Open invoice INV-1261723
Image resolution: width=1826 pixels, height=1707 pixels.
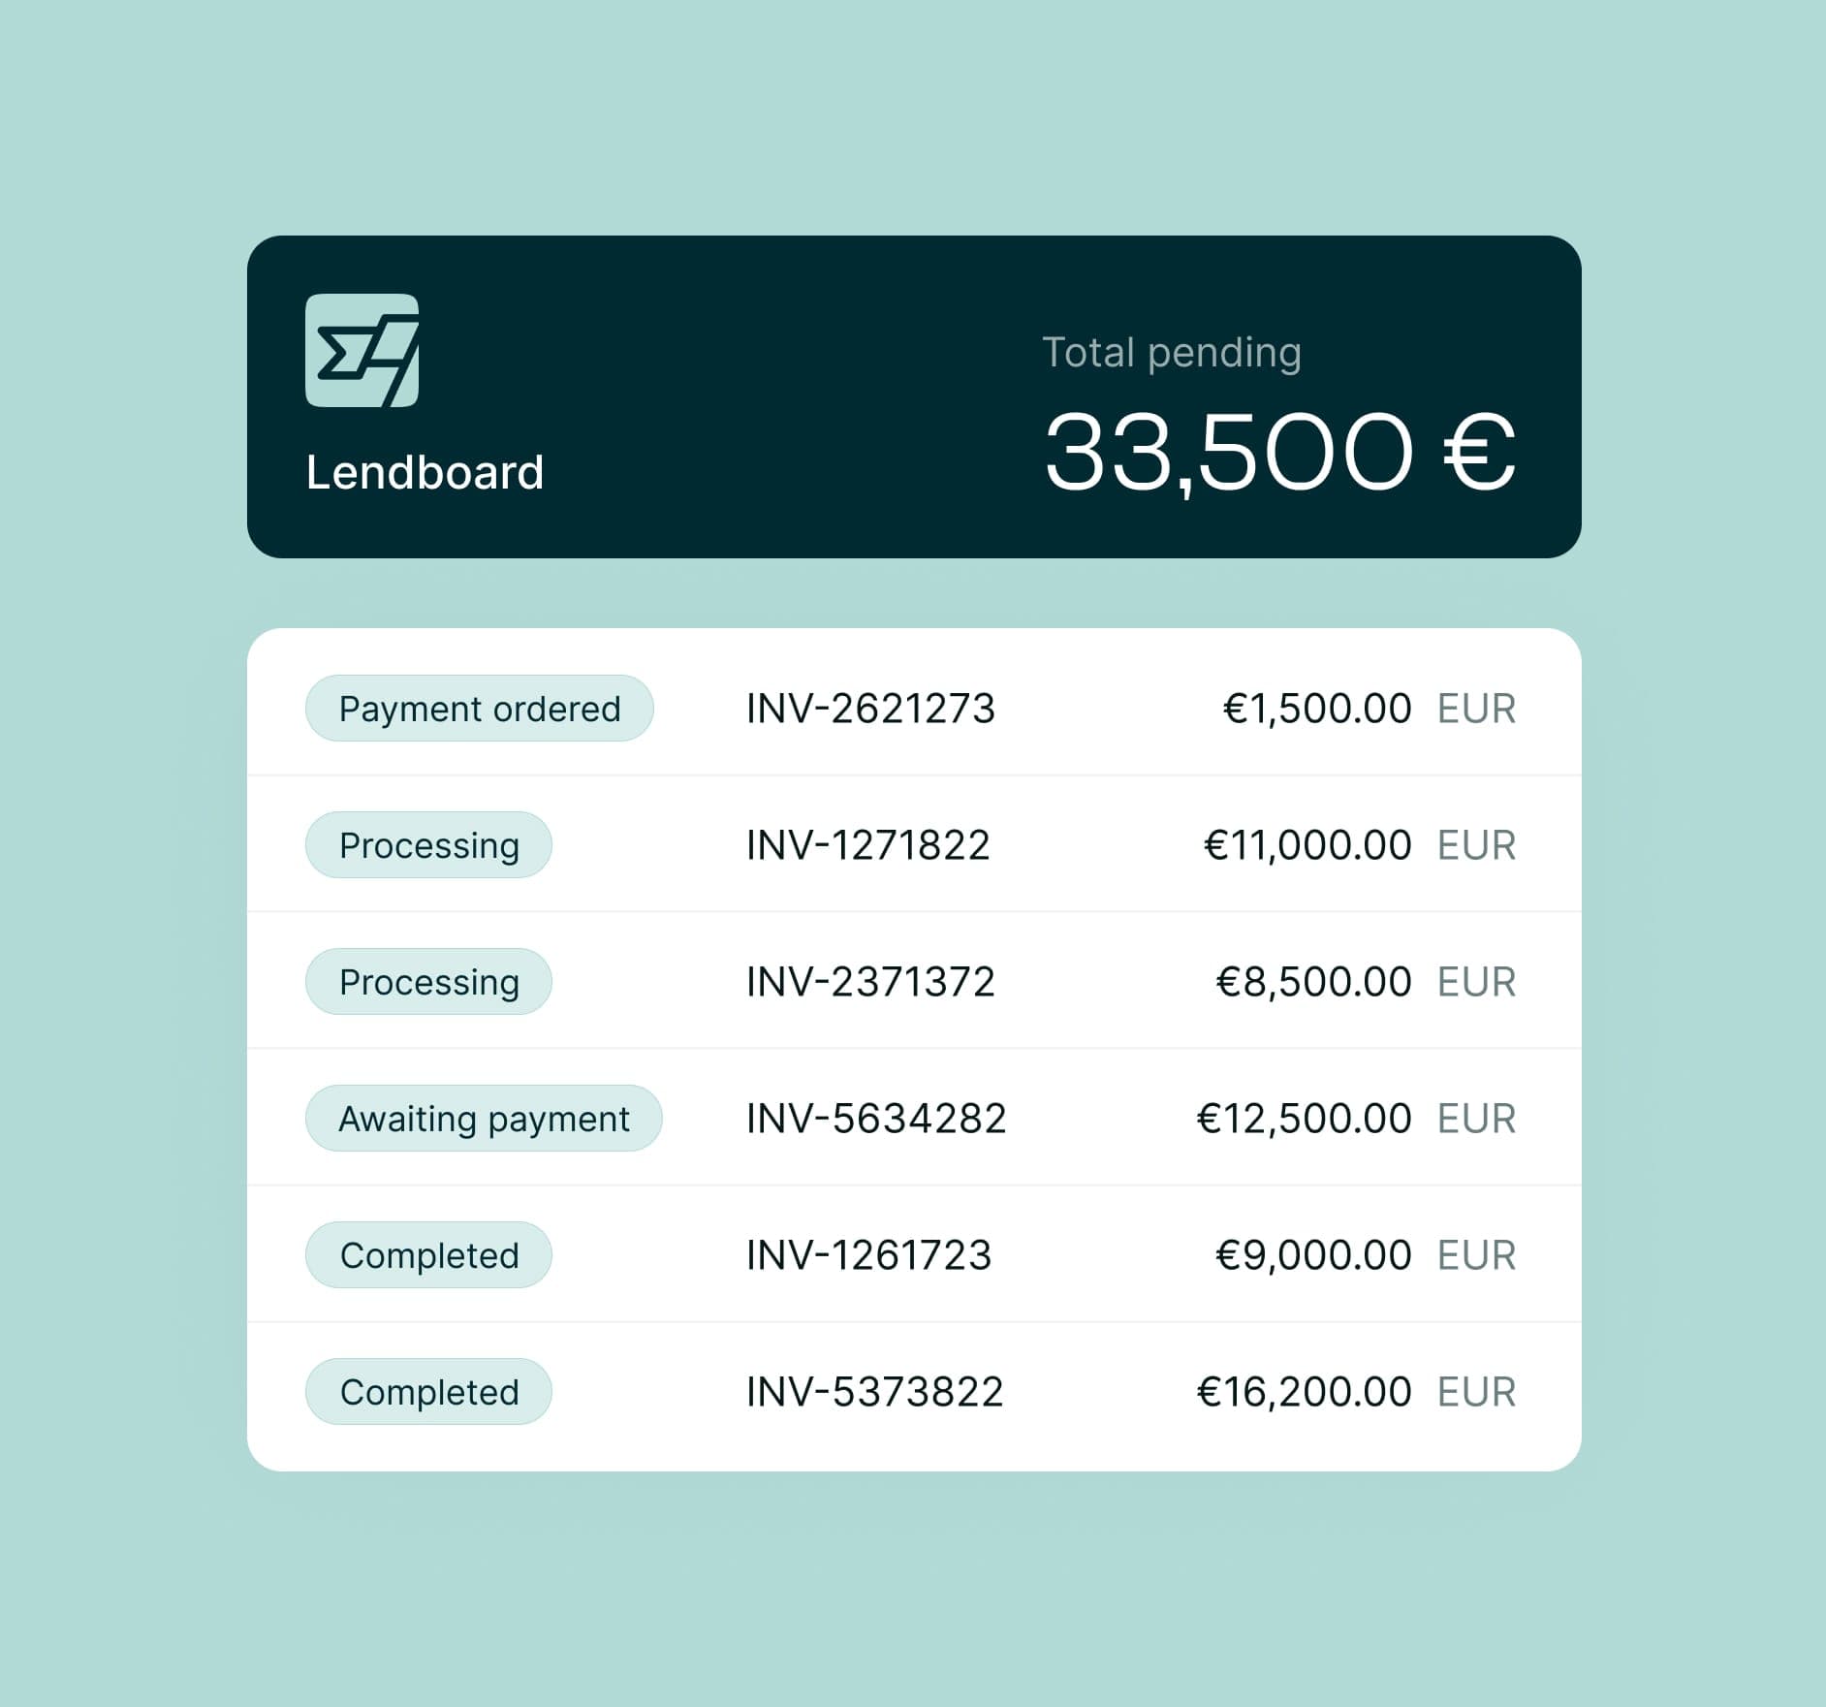[868, 1255]
